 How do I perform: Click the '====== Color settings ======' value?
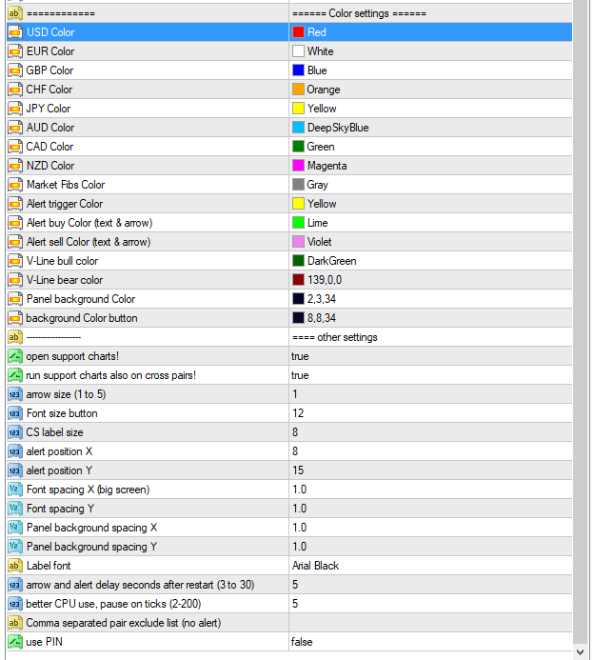coord(359,13)
